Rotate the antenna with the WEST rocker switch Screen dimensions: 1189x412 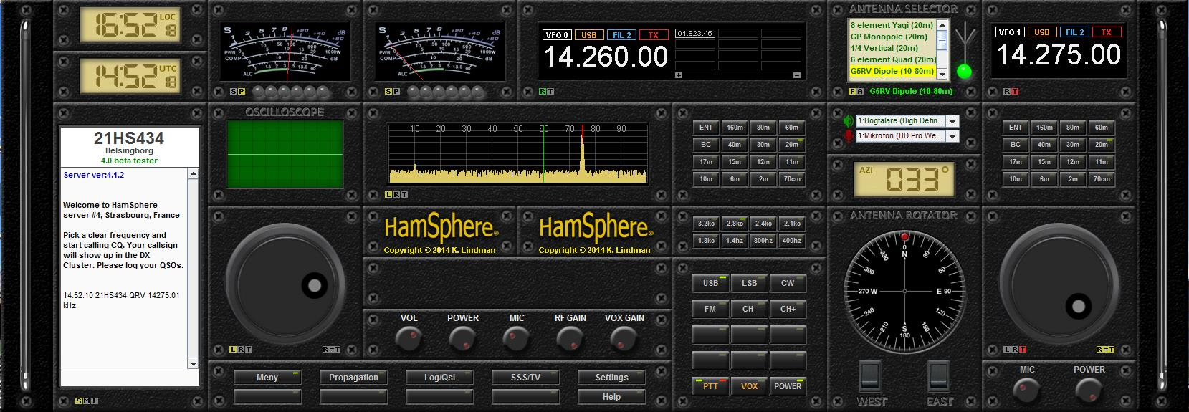(x=870, y=375)
